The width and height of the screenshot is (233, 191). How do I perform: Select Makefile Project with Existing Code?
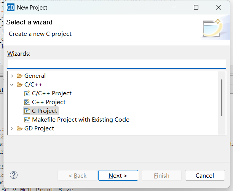point(80,120)
